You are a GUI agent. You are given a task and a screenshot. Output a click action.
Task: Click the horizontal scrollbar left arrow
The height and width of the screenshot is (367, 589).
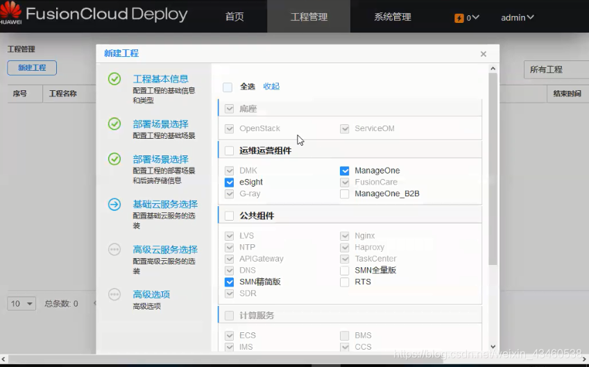[x=3, y=359]
